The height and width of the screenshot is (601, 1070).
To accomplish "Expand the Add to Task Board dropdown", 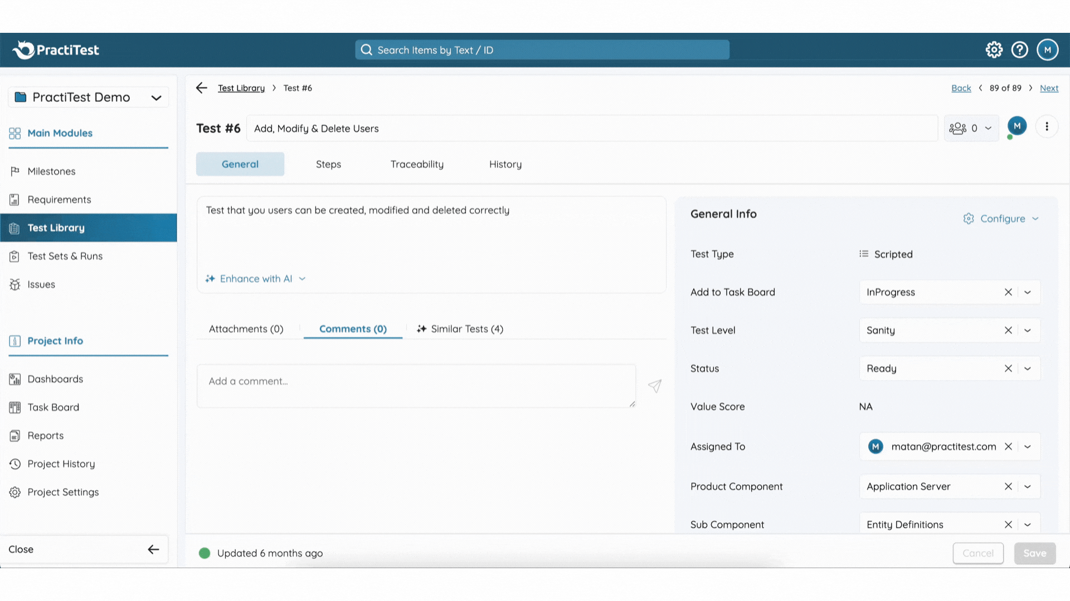I will pyautogui.click(x=1028, y=293).
